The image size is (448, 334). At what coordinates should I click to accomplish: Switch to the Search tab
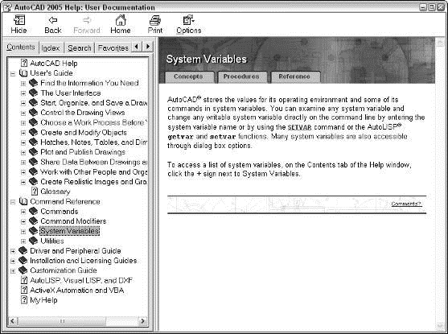[x=80, y=48]
